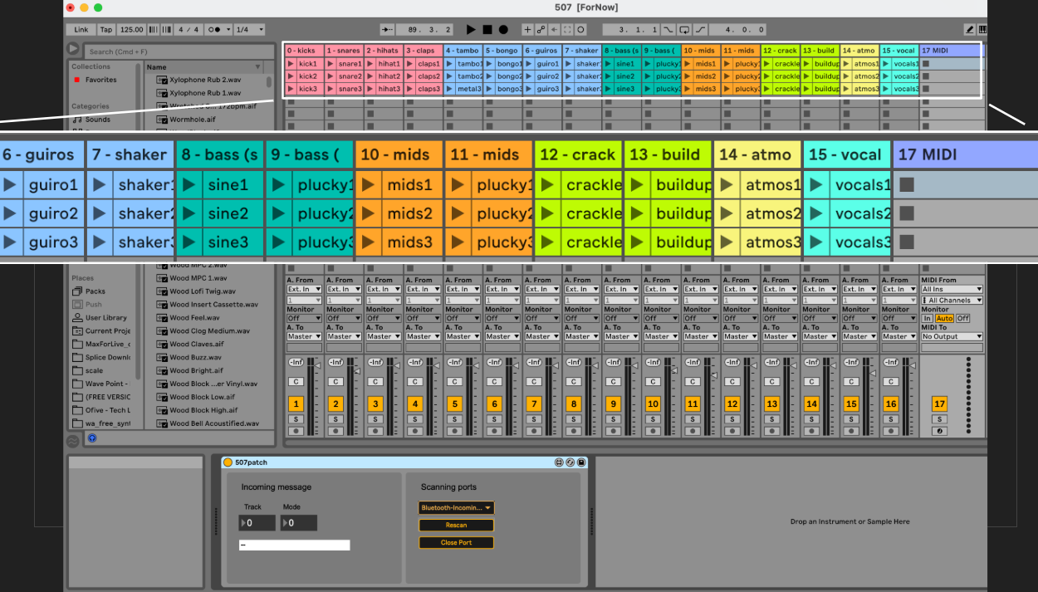The height and width of the screenshot is (592, 1038).
Task: Launch the bongo2 clip
Action: pos(490,76)
